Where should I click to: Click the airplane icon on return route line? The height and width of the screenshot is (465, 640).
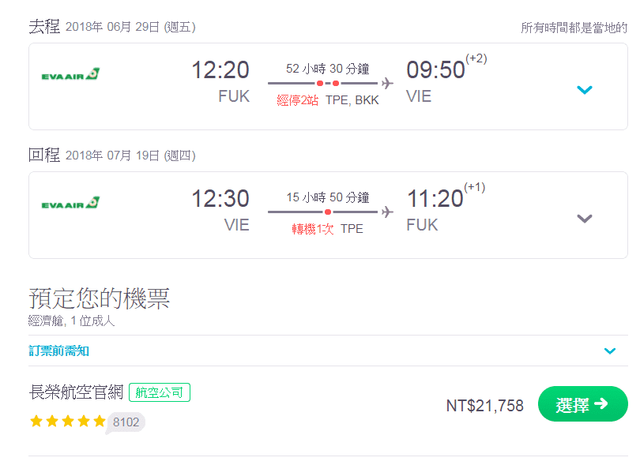click(x=387, y=212)
